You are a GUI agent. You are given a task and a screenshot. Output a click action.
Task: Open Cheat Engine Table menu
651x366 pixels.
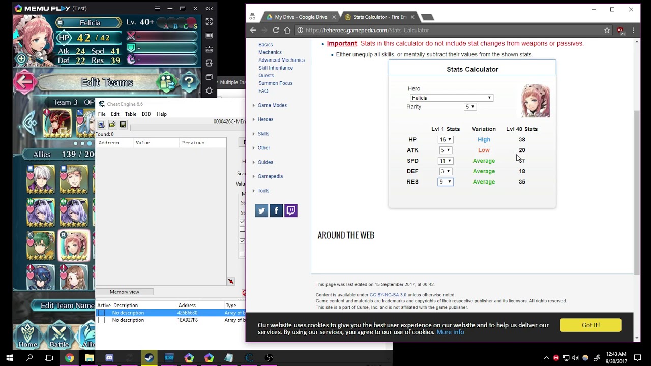131,114
